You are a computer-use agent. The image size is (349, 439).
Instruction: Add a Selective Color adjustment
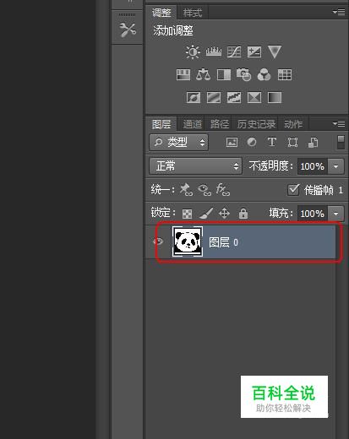[x=254, y=98]
